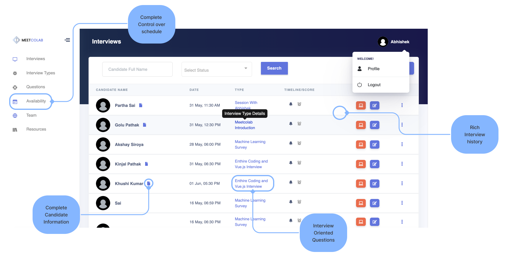This screenshot has height=257, width=505.
Task: Open Partha Sai's resume document icon
Action: (141, 105)
